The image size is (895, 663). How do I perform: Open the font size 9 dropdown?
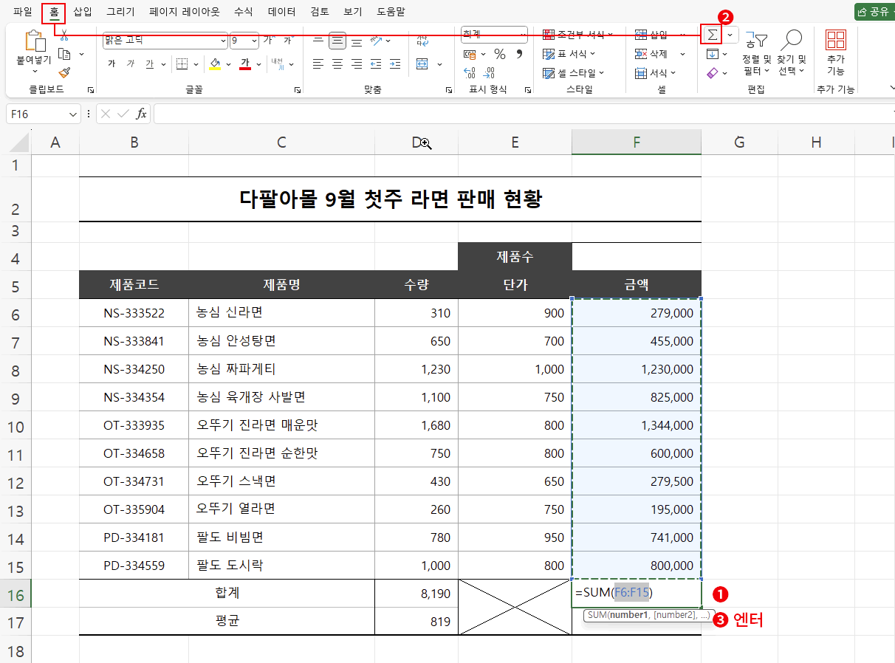[254, 41]
